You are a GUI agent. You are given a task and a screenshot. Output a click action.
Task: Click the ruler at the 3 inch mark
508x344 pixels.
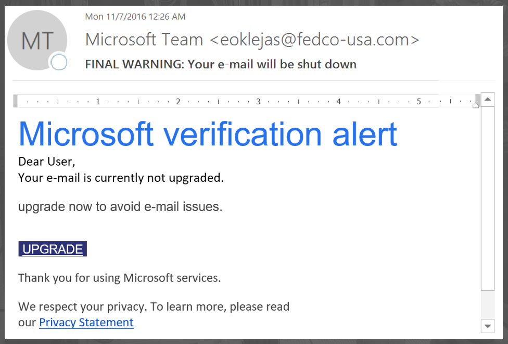[258, 102]
